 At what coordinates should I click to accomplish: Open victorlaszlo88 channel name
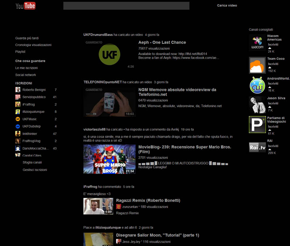click(94, 129)
